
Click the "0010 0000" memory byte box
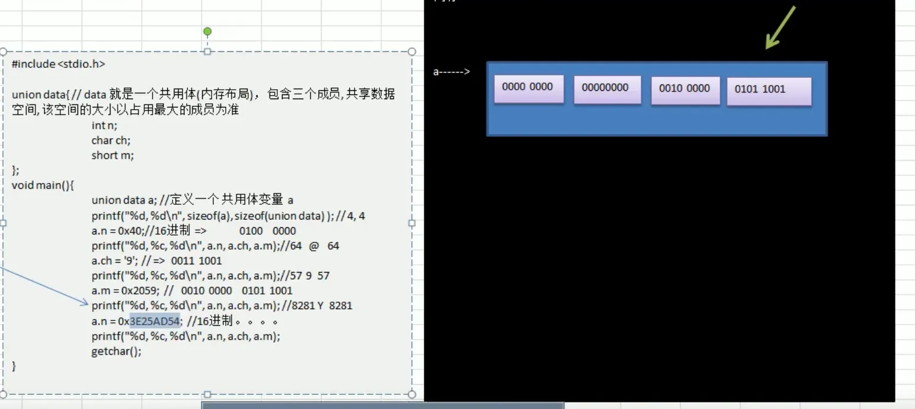684,89
